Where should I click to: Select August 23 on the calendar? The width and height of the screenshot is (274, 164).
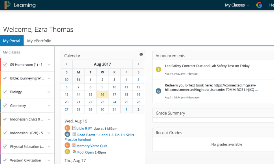point(102,102)
